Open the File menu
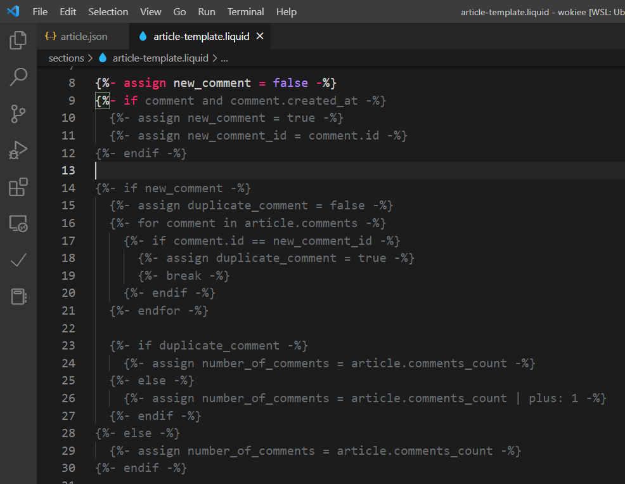This screenshot has height=484, width=625. click(x=40, y=12)
